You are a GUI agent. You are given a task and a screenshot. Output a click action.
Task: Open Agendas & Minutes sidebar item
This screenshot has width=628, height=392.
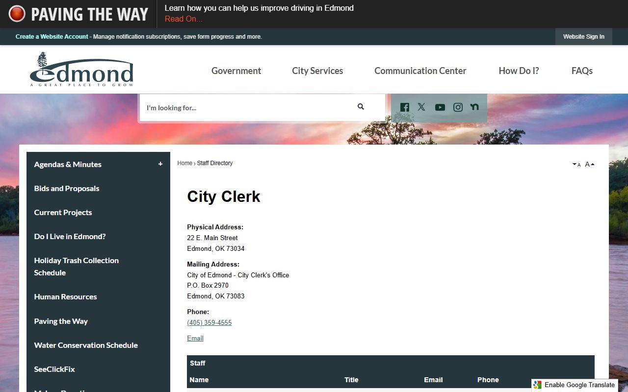[x=68, y=164]
